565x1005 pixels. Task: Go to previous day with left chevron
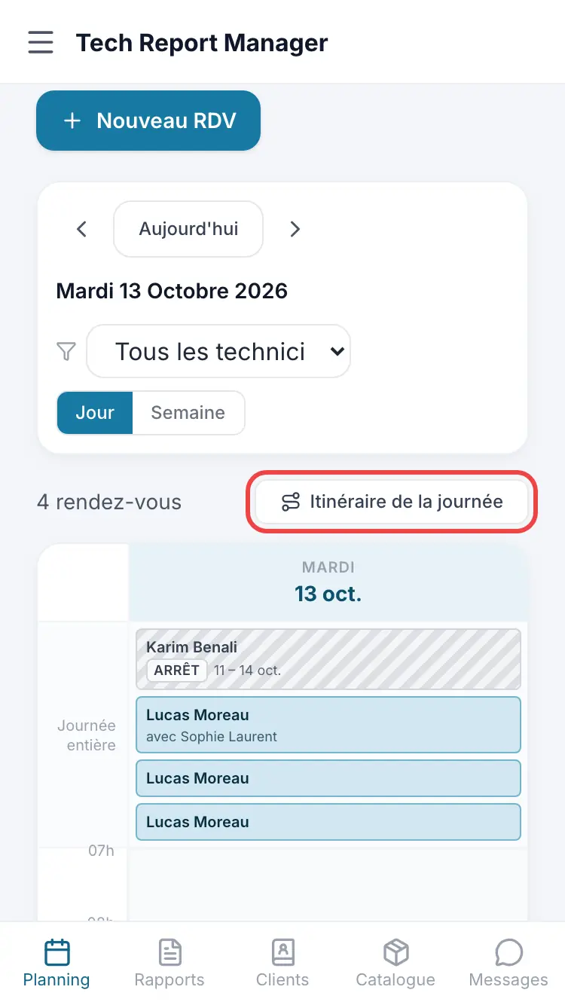(x=82, y=229)
